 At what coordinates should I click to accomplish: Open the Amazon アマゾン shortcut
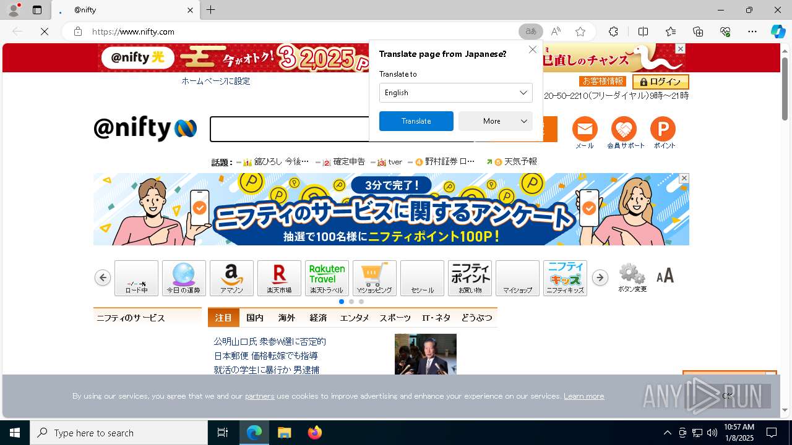pos(231,278)
